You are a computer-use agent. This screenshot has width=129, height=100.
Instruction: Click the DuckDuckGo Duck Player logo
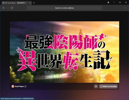(13, 86)
